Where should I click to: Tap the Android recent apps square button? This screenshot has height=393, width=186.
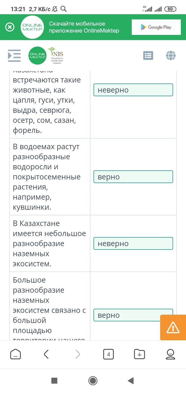tap(54, 381)
